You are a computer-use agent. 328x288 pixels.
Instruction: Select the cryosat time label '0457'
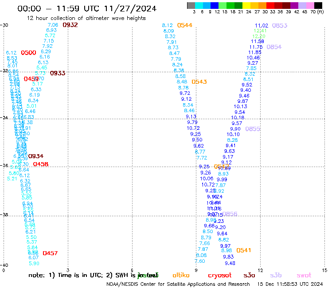pos(50,253)
